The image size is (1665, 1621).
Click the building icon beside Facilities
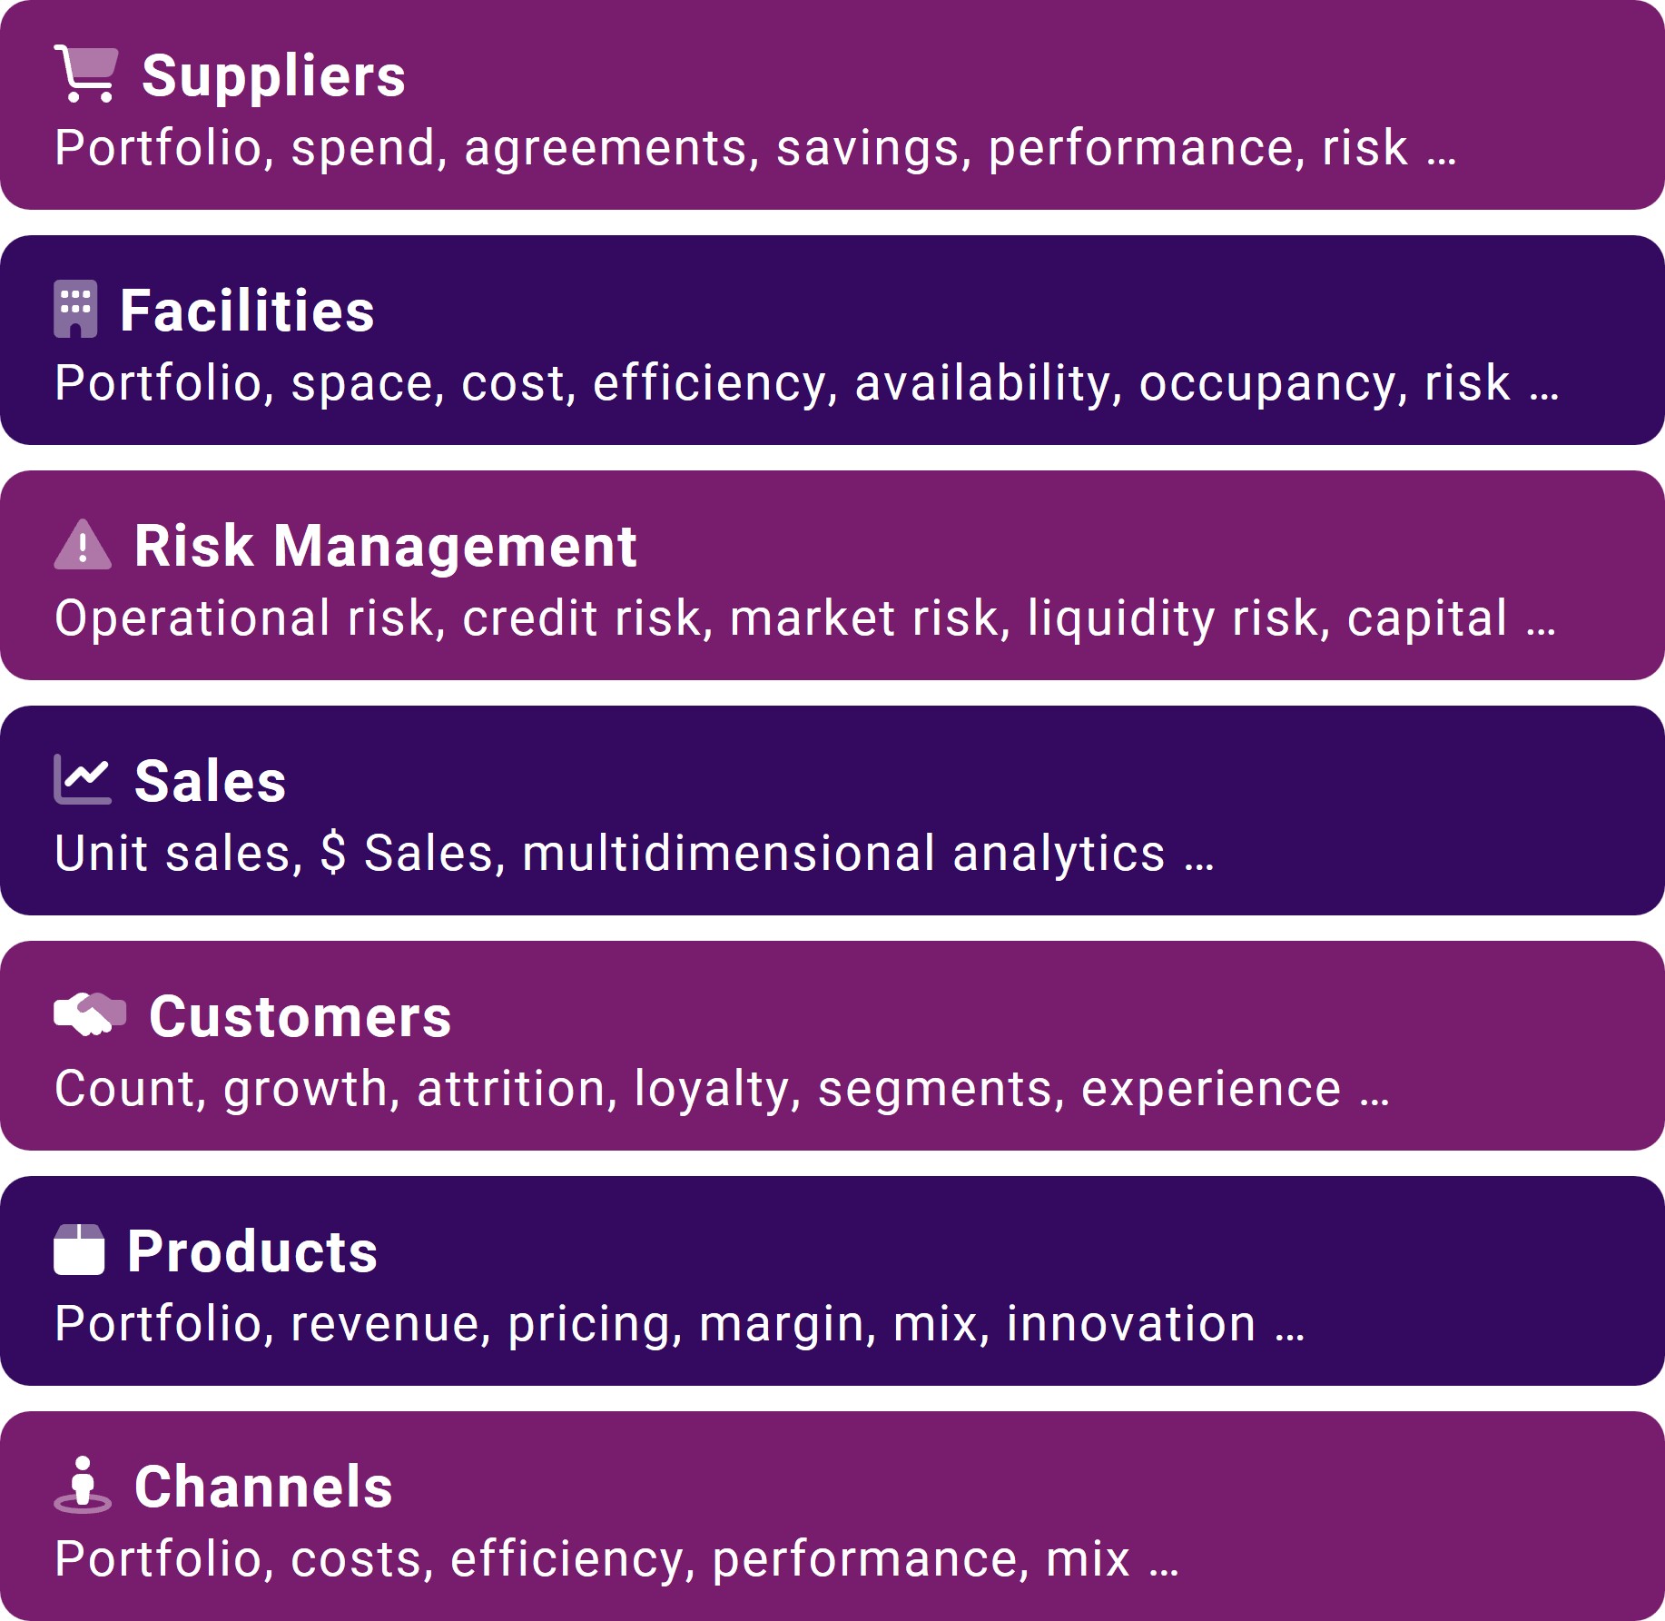(75, 309)
